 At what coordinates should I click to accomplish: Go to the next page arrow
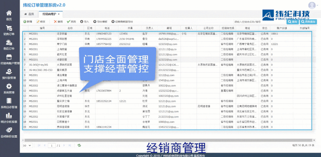[x=64, y=145]
